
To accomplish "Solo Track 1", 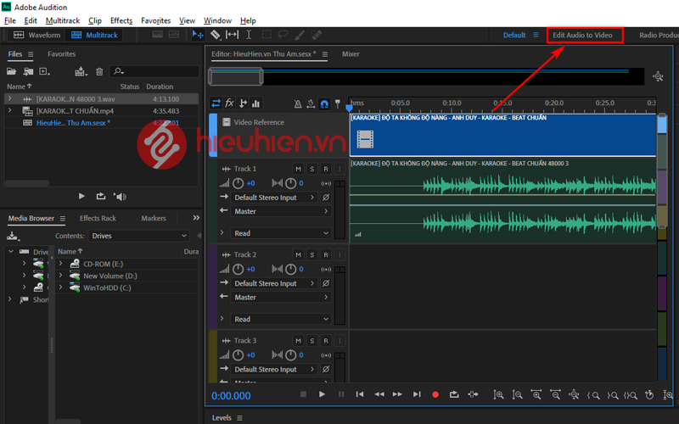I will [x=311, y=169].
